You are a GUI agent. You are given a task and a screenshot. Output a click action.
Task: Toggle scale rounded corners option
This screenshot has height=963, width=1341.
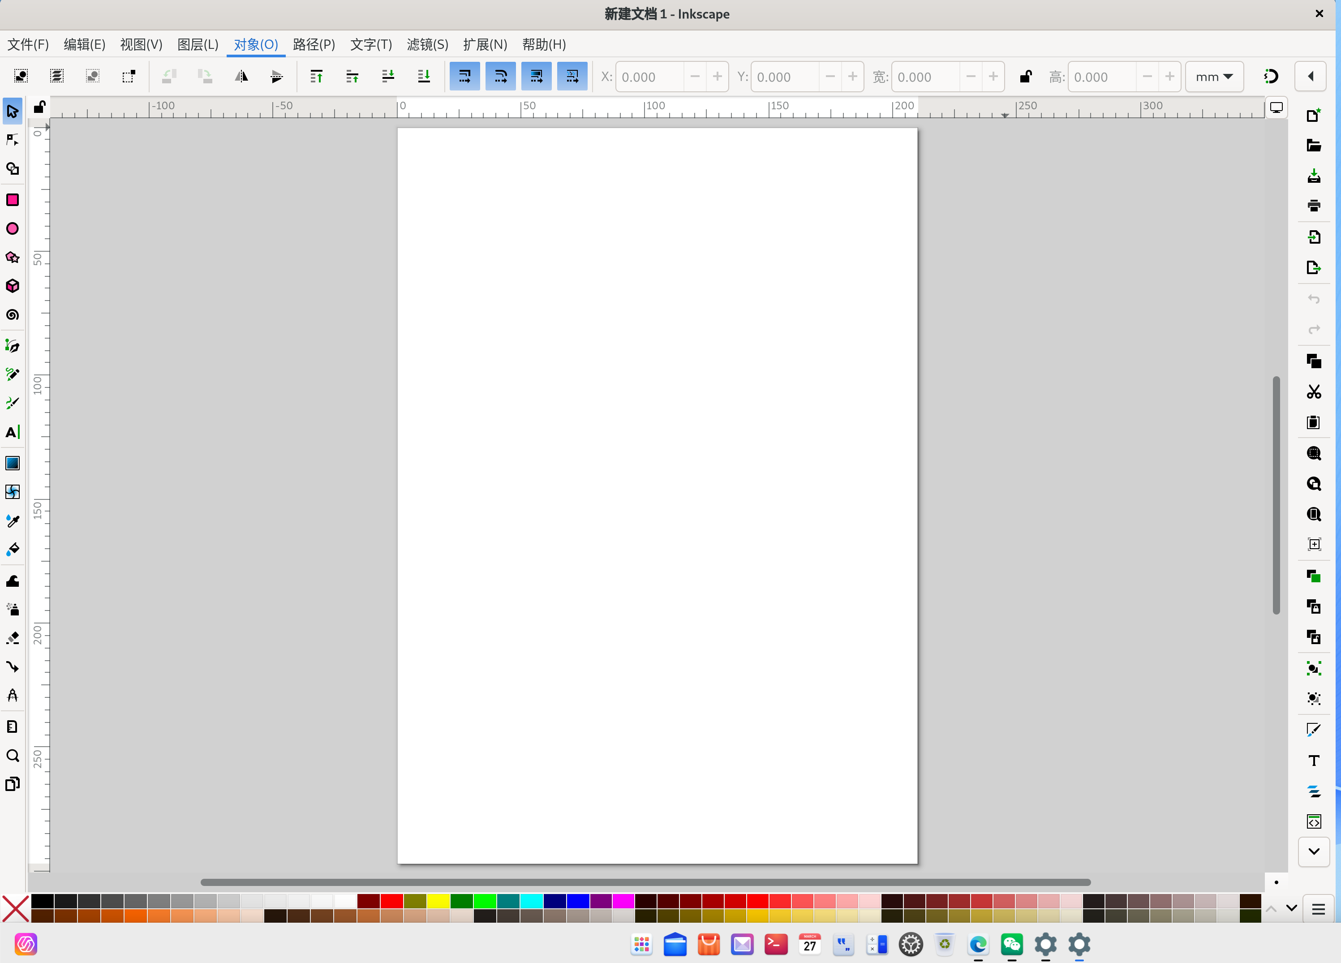point(501,76)
